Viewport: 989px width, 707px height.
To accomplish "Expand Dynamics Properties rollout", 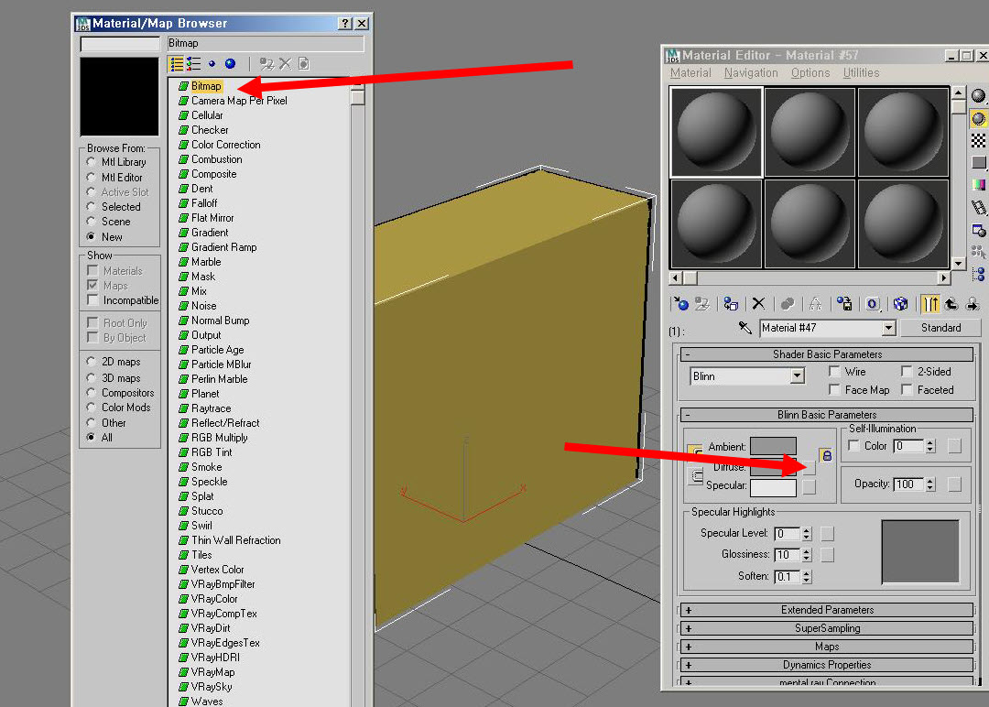I will (x=826, y=665).
